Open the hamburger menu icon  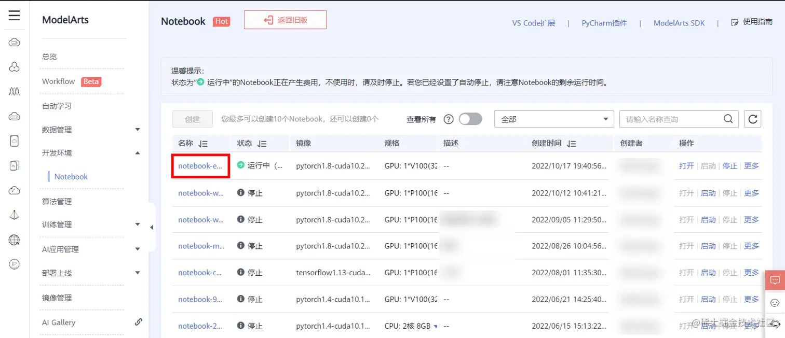[x=15, y=16]
